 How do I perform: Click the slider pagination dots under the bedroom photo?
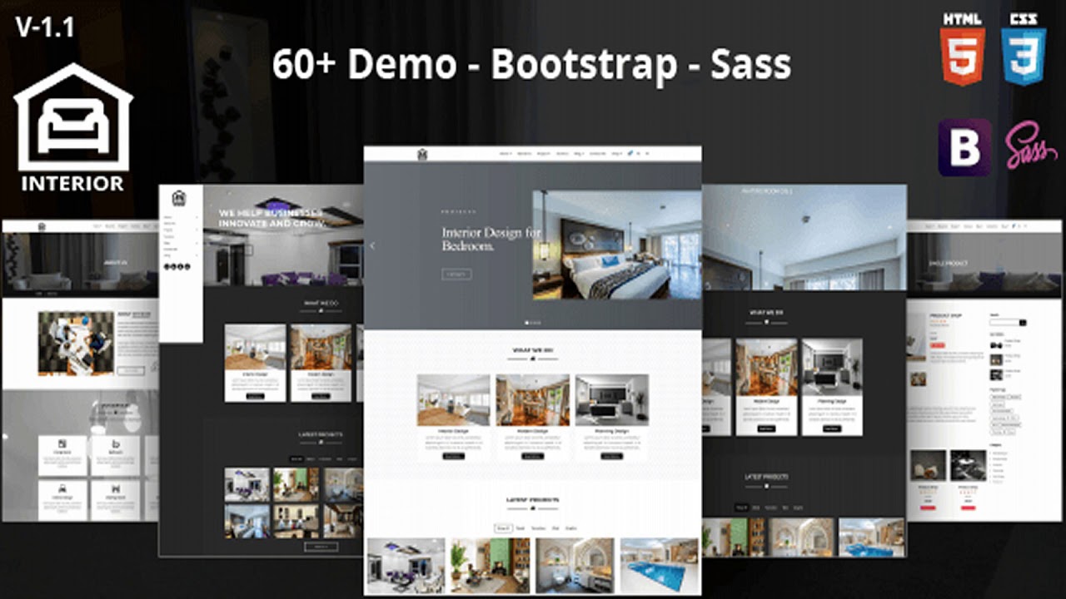tap(533, 323)
